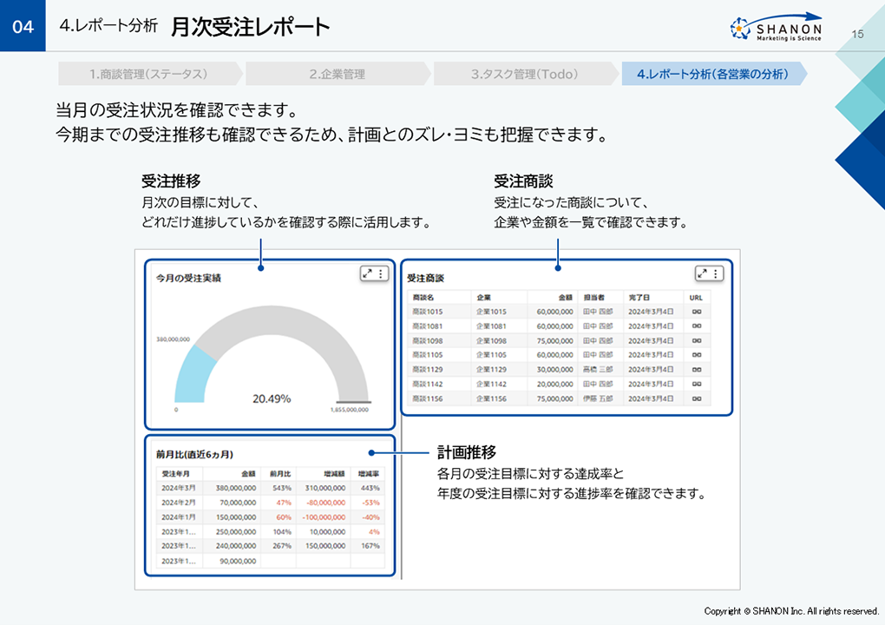
Task: Click the 30,000,000 amount cell
Action: tap(554, 370)
